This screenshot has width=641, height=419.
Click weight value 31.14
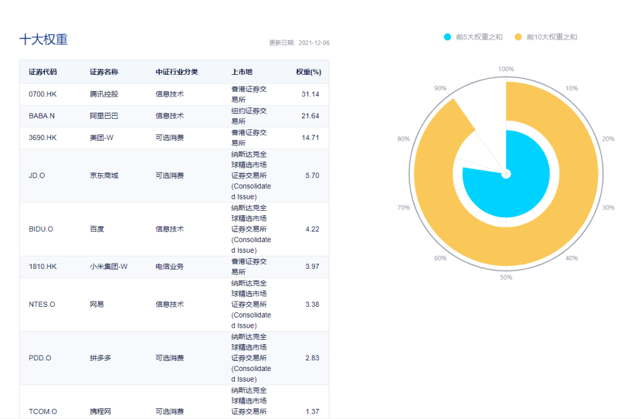310,94
